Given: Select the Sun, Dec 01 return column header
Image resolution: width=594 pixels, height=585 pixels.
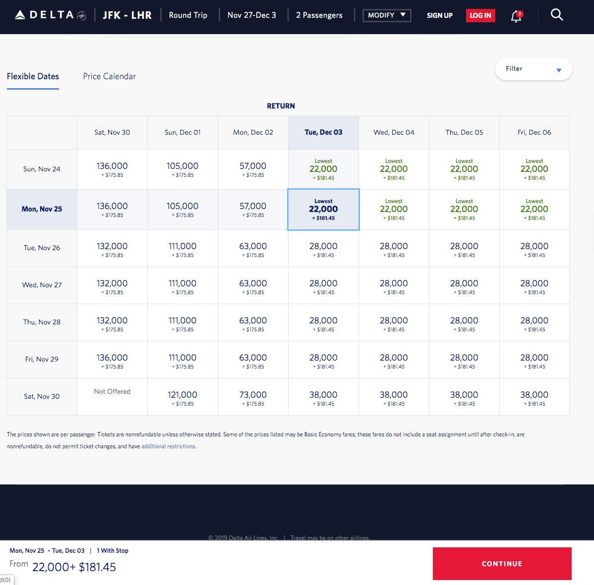Looking at the screenshot, I should tap(182, 132).
